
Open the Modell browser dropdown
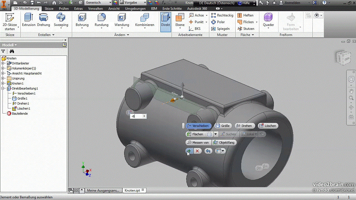(10, 45)
